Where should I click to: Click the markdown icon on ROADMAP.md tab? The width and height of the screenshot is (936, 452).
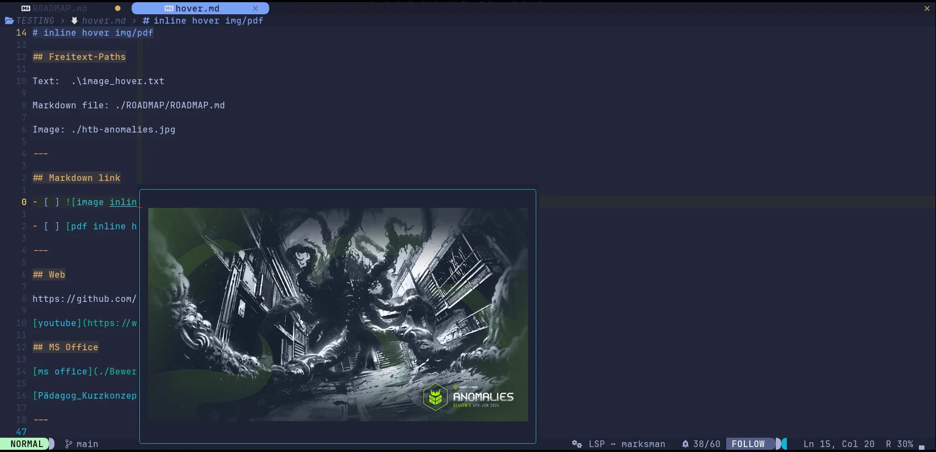point(26,8)
